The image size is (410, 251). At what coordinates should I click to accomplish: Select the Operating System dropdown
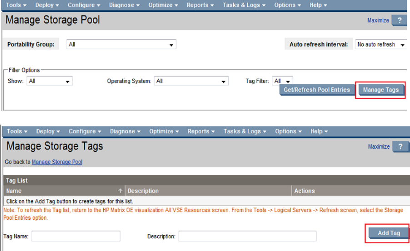(x=191, y=82)
